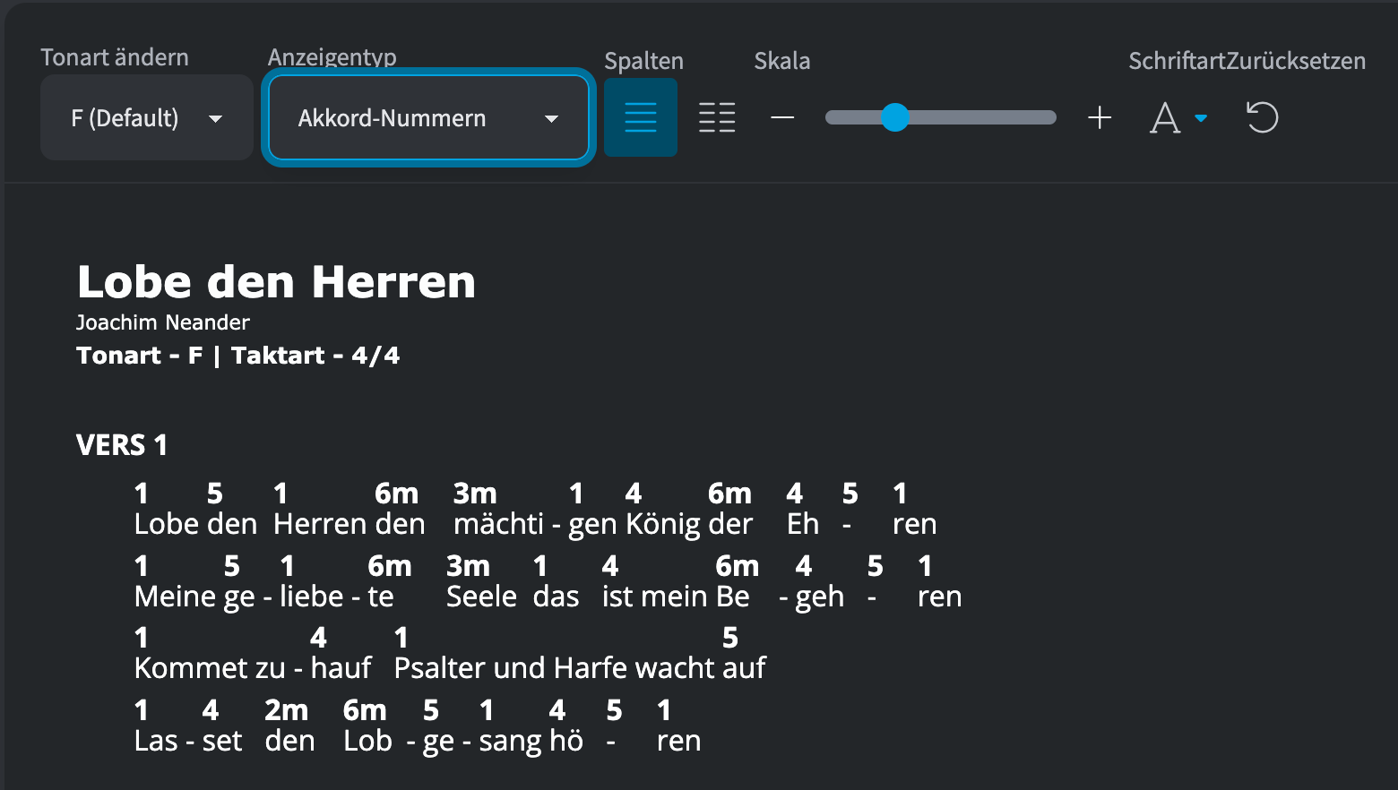The image size is (1398, 790).
Task: Click the Spalten label
Action: 643,61
